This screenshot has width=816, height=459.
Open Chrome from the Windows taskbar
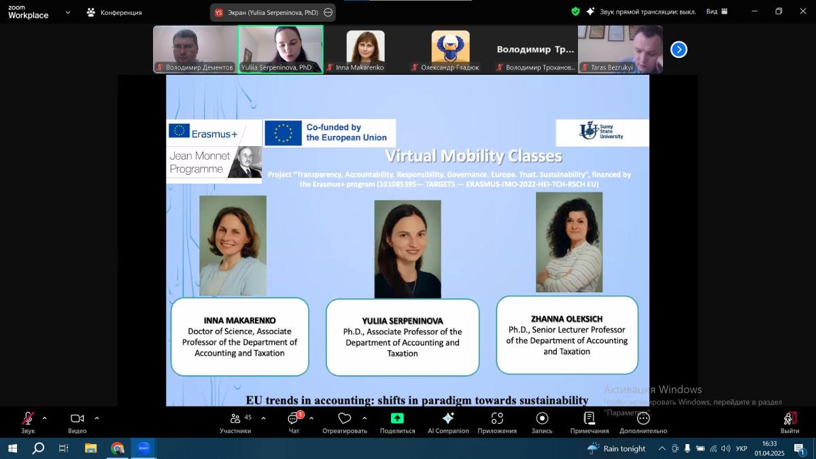pyautogui.click(x=118, y=448)
